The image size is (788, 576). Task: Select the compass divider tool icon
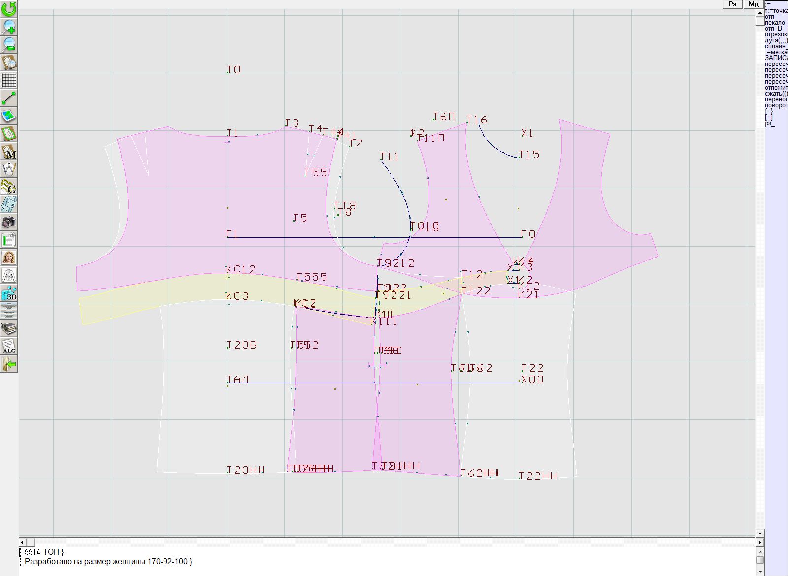coord(9,169)
